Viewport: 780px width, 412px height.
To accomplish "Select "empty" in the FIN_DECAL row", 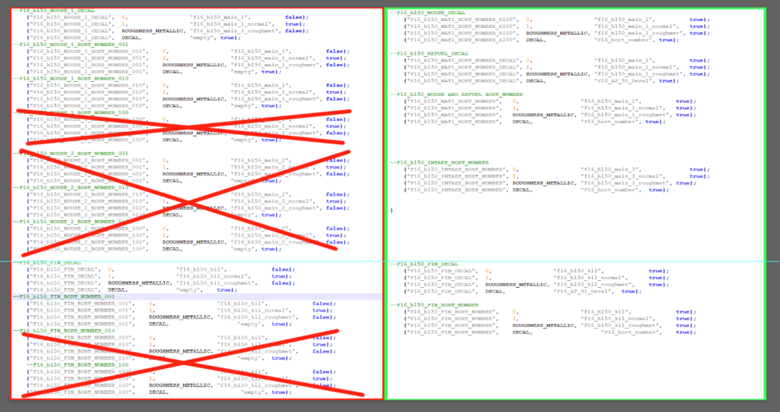I will [190, 289].
